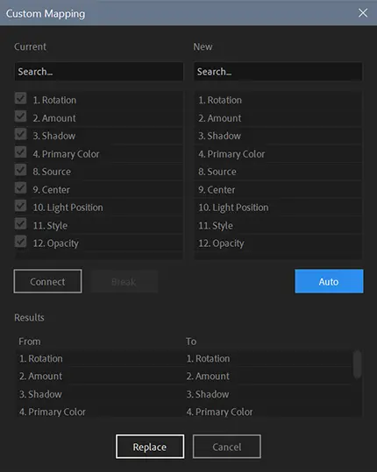Click 3. Shadow in Results From column
The image size is (377, 472).
(40, 394)
